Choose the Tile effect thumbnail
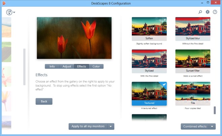 pyautogui.click(x=193, y=94)
